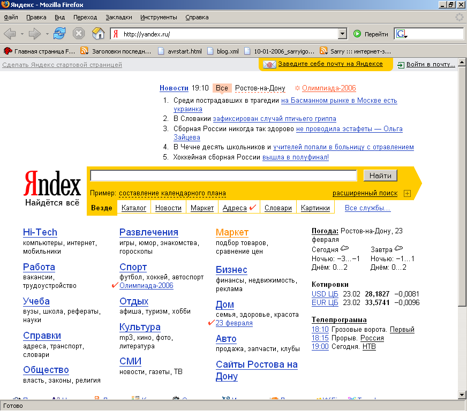Open avrstart.html bookmark

[x=180, y=51]
